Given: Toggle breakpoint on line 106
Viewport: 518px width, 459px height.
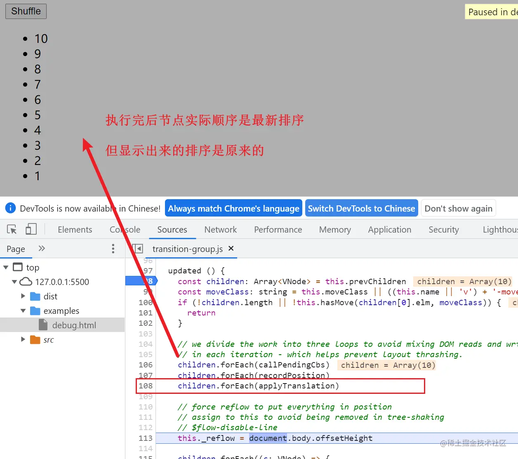Looking at the screenshot, I should point(145,365).
